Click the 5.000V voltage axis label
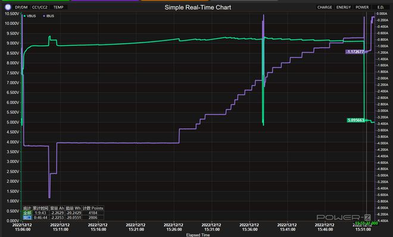Image resolution: width=393 pixels, height=237 pixels. coord(13,122)
